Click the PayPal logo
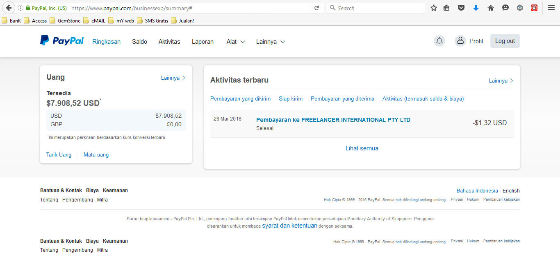The width and height of the screenshot is (560, 264). tap(62, 40)
